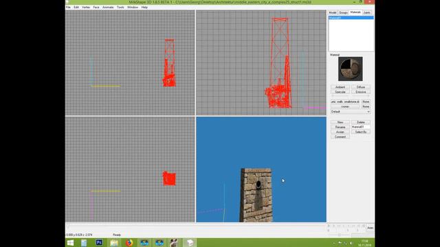The image size is (440, 247).
Task: Assign the material to the selection
Action: (340, 132)
